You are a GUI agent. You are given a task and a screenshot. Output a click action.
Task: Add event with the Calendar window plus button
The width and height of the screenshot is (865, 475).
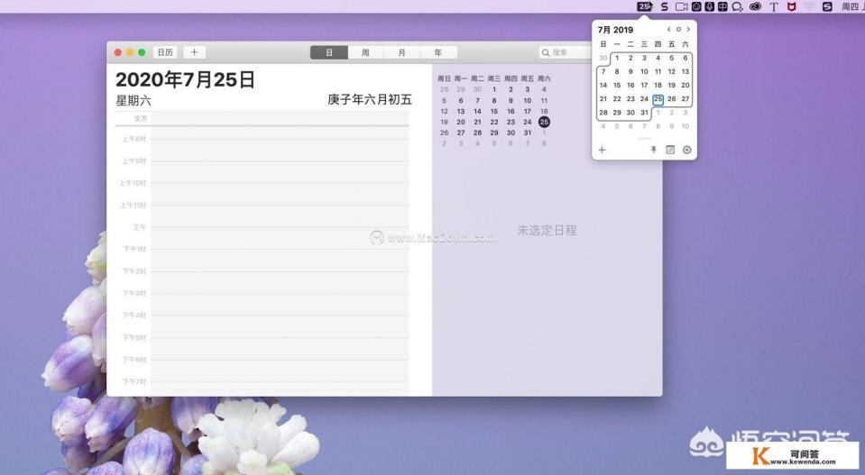click(194, 52)
